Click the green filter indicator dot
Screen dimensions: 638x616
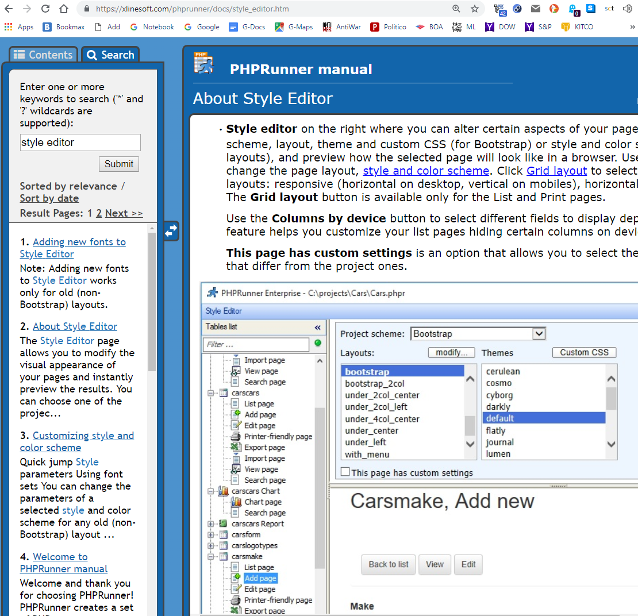318,344
